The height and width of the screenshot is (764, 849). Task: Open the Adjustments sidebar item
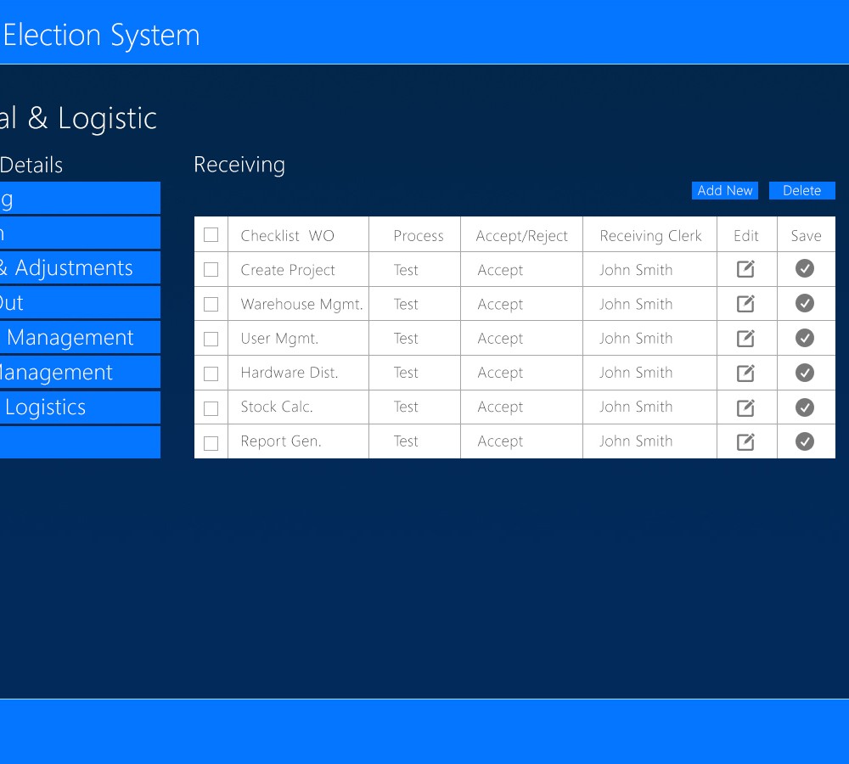tap(80, 267)
